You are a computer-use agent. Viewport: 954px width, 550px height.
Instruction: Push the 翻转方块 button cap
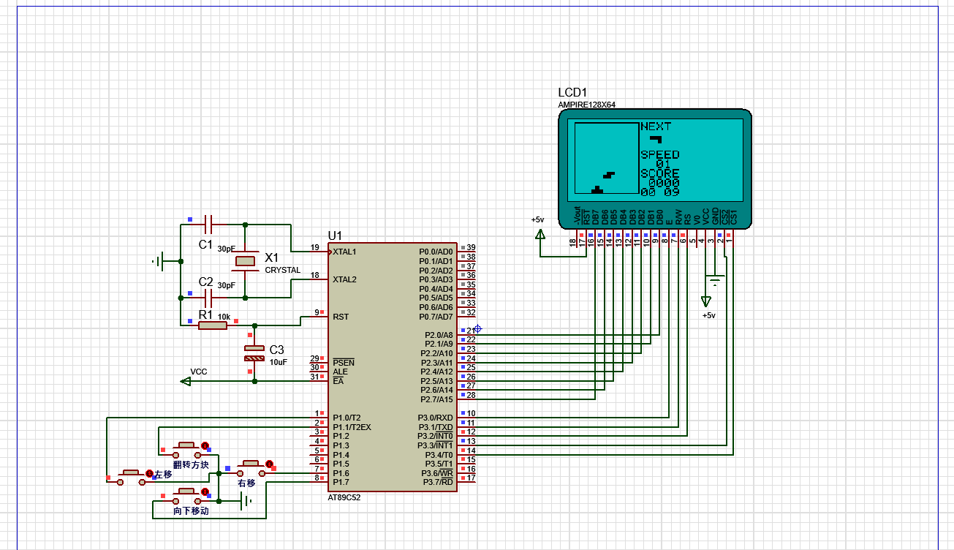point(186,445)
